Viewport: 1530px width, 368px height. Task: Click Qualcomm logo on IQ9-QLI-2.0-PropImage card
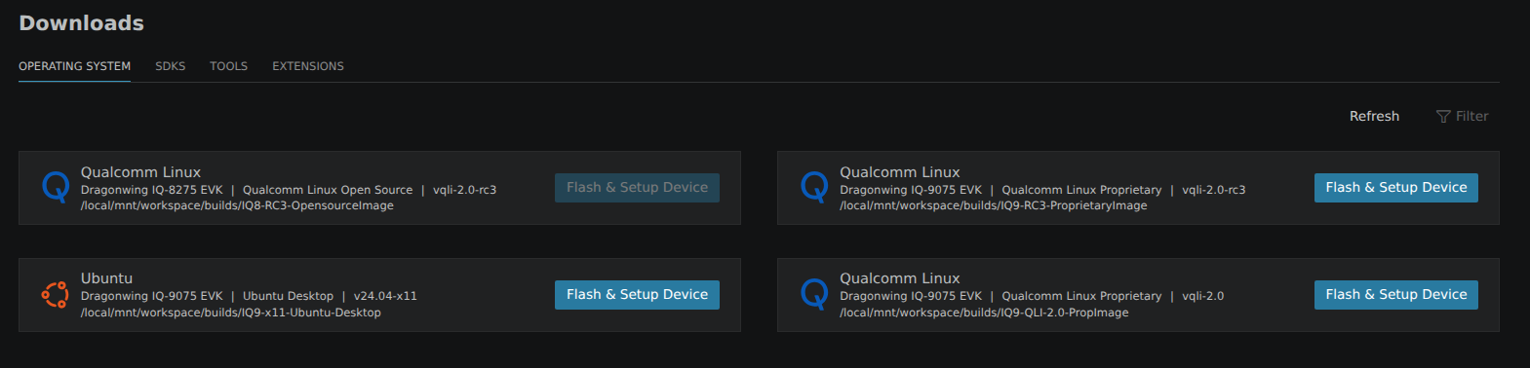[814, 294]
